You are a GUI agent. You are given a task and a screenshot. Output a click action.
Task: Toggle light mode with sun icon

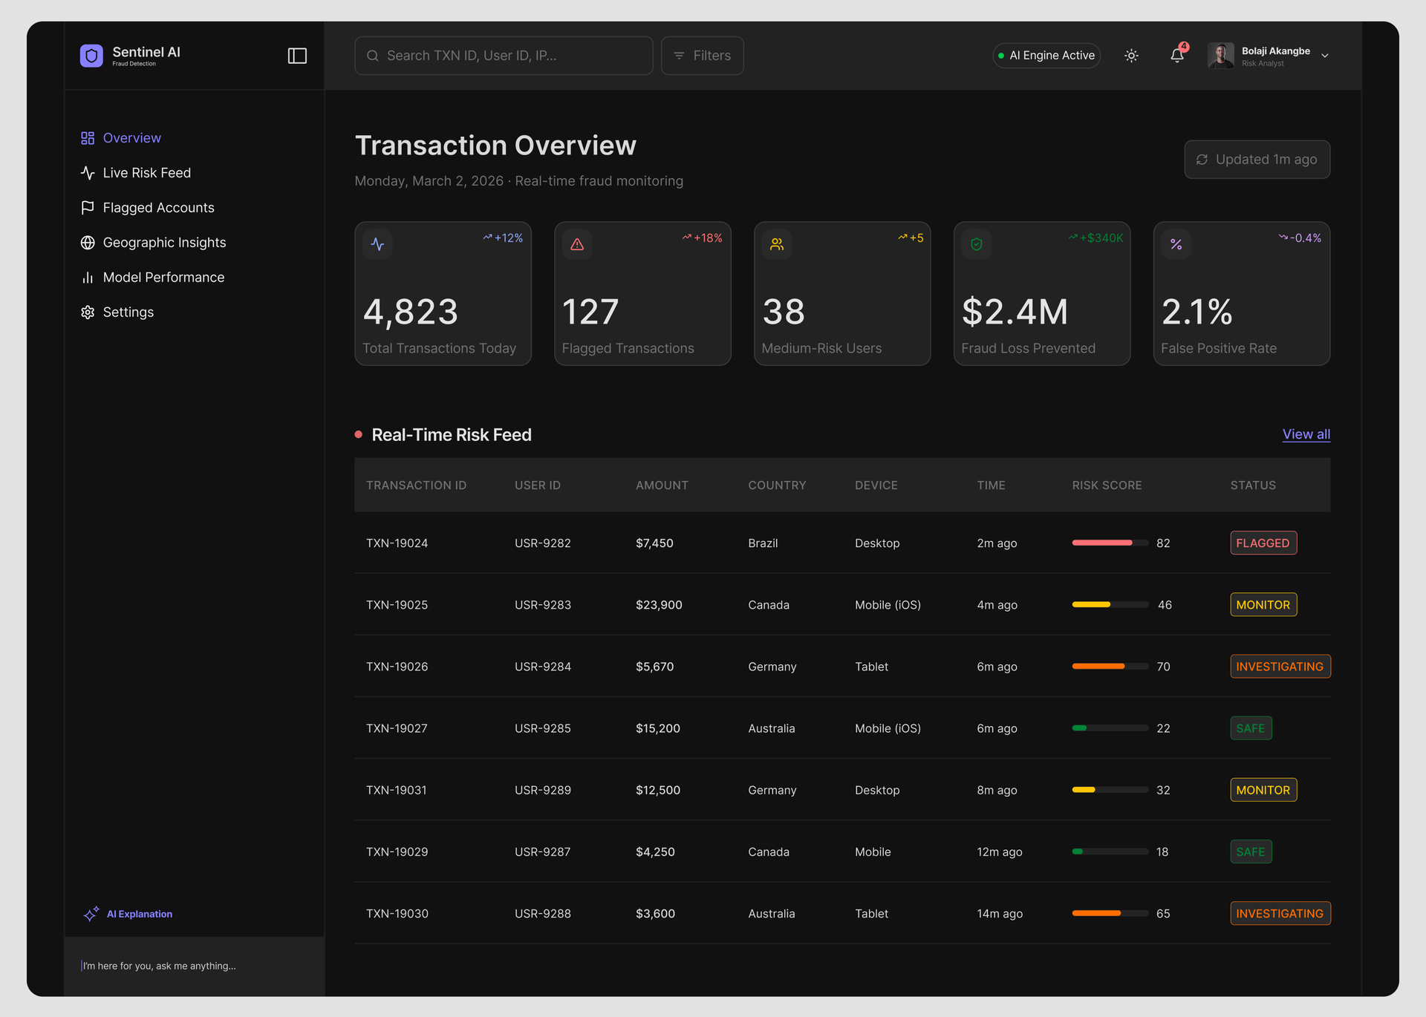pos(1131,56)
